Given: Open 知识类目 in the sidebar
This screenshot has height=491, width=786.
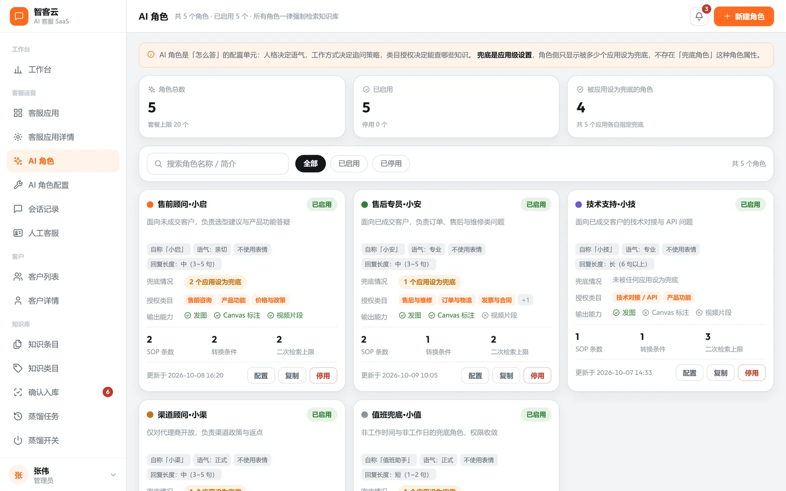Looking at the screenshot, I should point(63,368).
